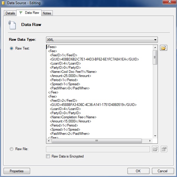The width and height of the screenshot is (177, 177).
Task: Click the open folder icon beside Raw Text
Action: point(163,48)
